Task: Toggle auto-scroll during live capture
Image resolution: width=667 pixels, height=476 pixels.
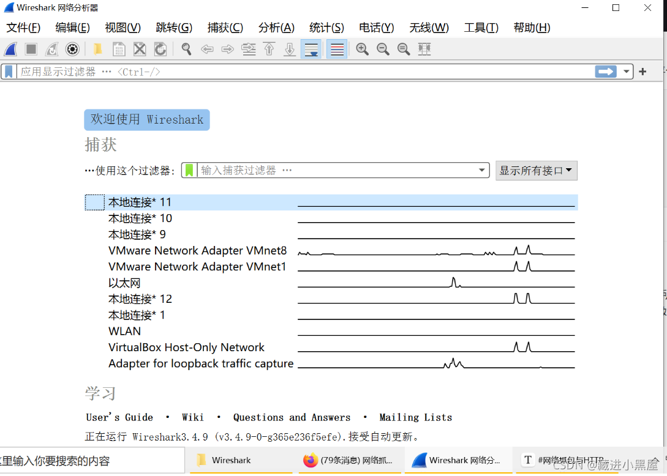Action: pos(311,50)
